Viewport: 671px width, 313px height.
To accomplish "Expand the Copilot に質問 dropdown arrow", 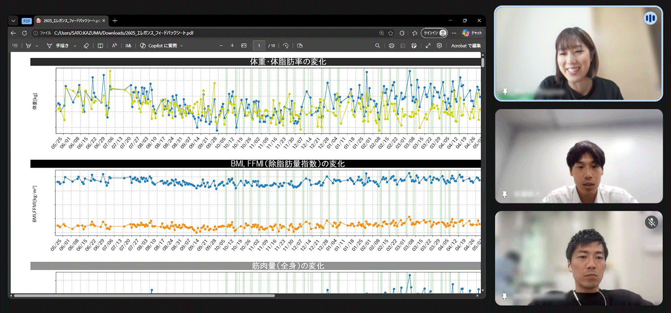I will point(182,46).
